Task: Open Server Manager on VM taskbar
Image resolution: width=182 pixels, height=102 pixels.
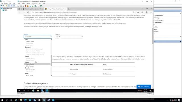Action: (x=42, y=91)
